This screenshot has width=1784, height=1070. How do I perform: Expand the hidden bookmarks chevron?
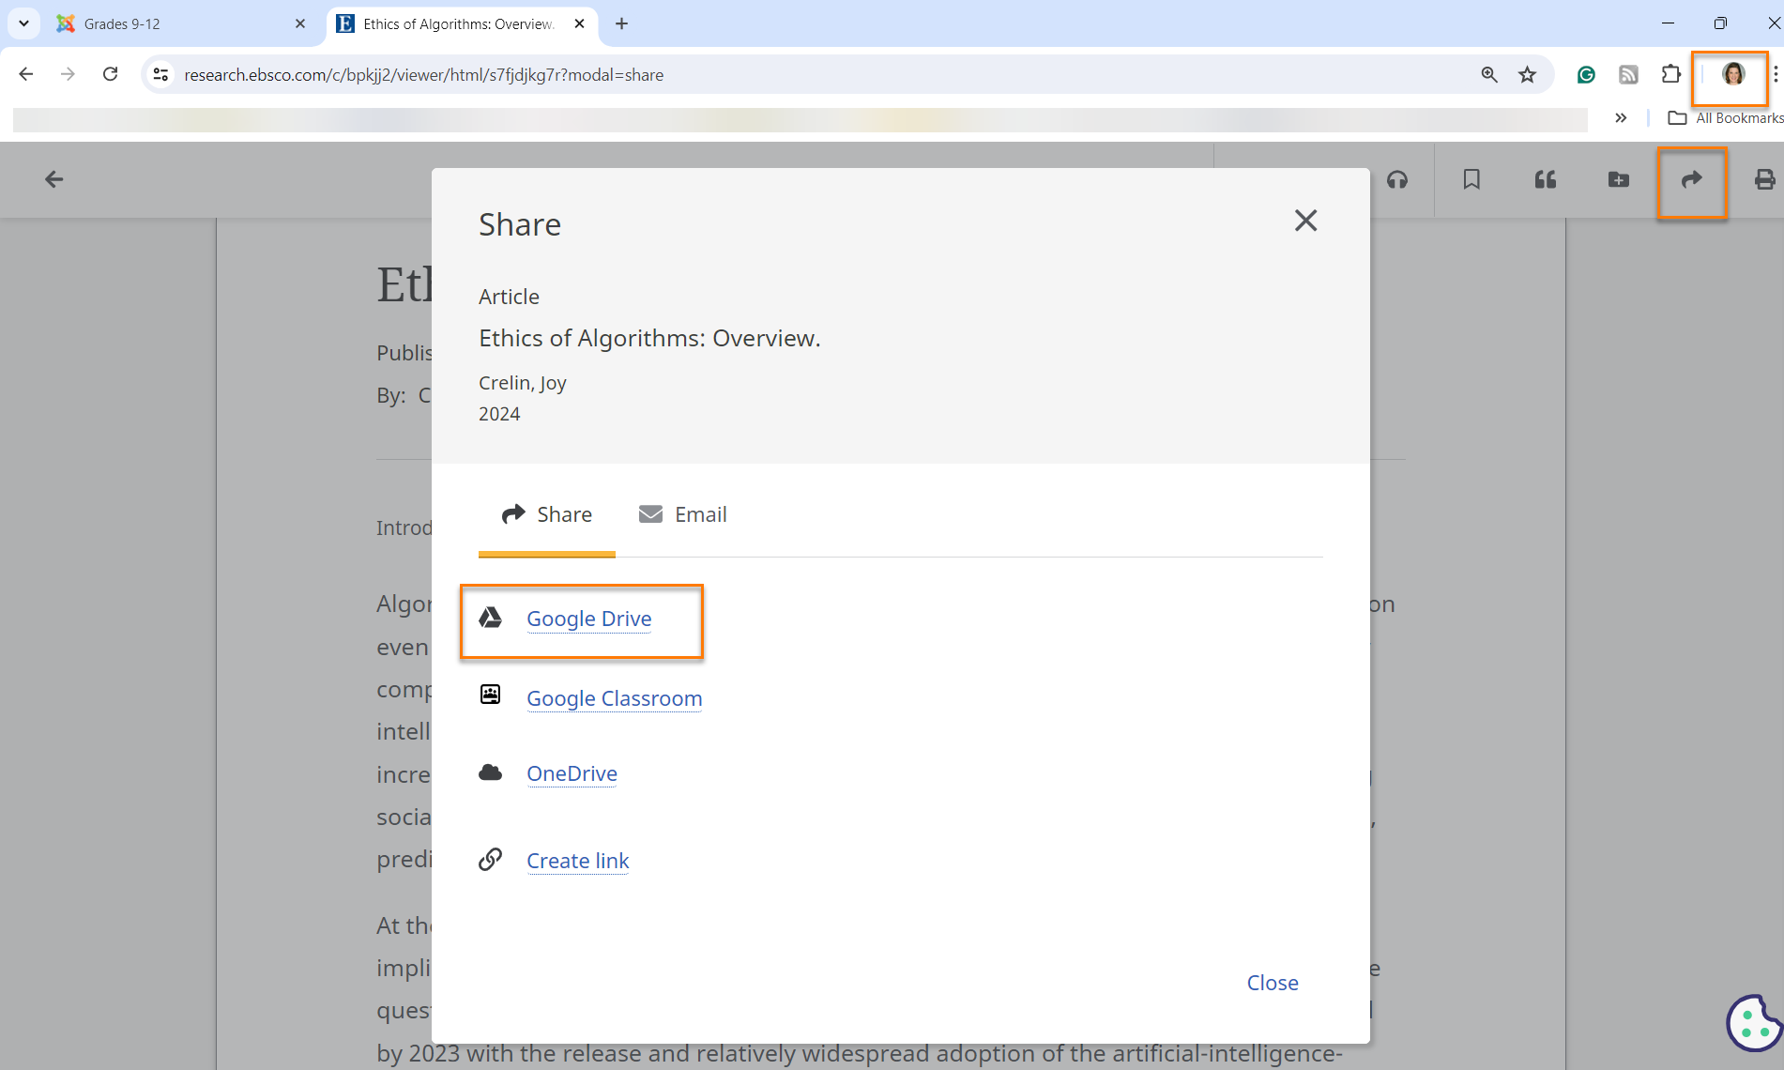(1621, 118)
